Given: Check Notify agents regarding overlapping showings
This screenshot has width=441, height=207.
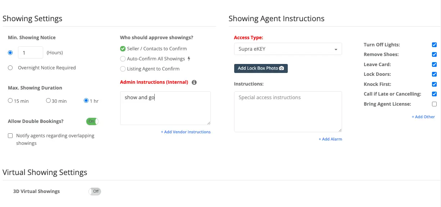Looking at the screenshot, I should 10,136.
